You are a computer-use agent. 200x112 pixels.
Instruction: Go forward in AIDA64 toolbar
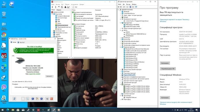tap(56, 7)
